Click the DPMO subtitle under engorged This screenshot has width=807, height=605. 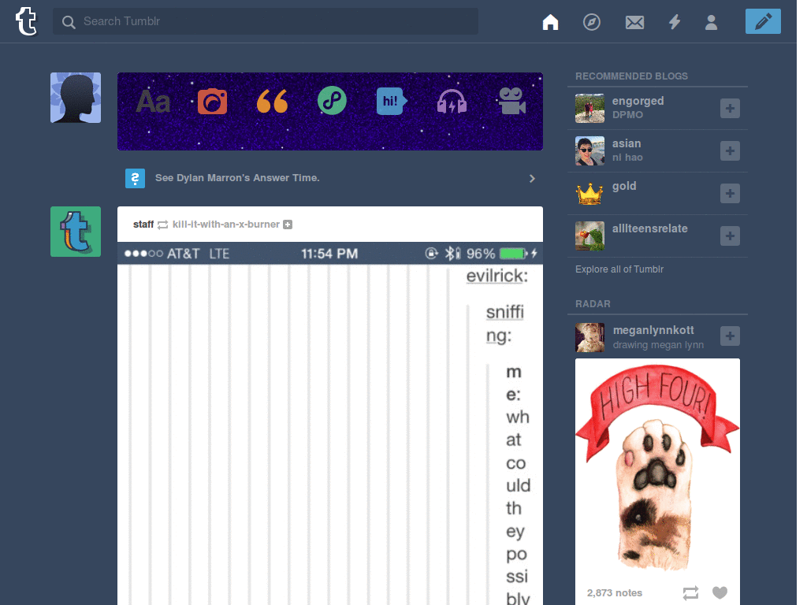[x=627, y=115]
